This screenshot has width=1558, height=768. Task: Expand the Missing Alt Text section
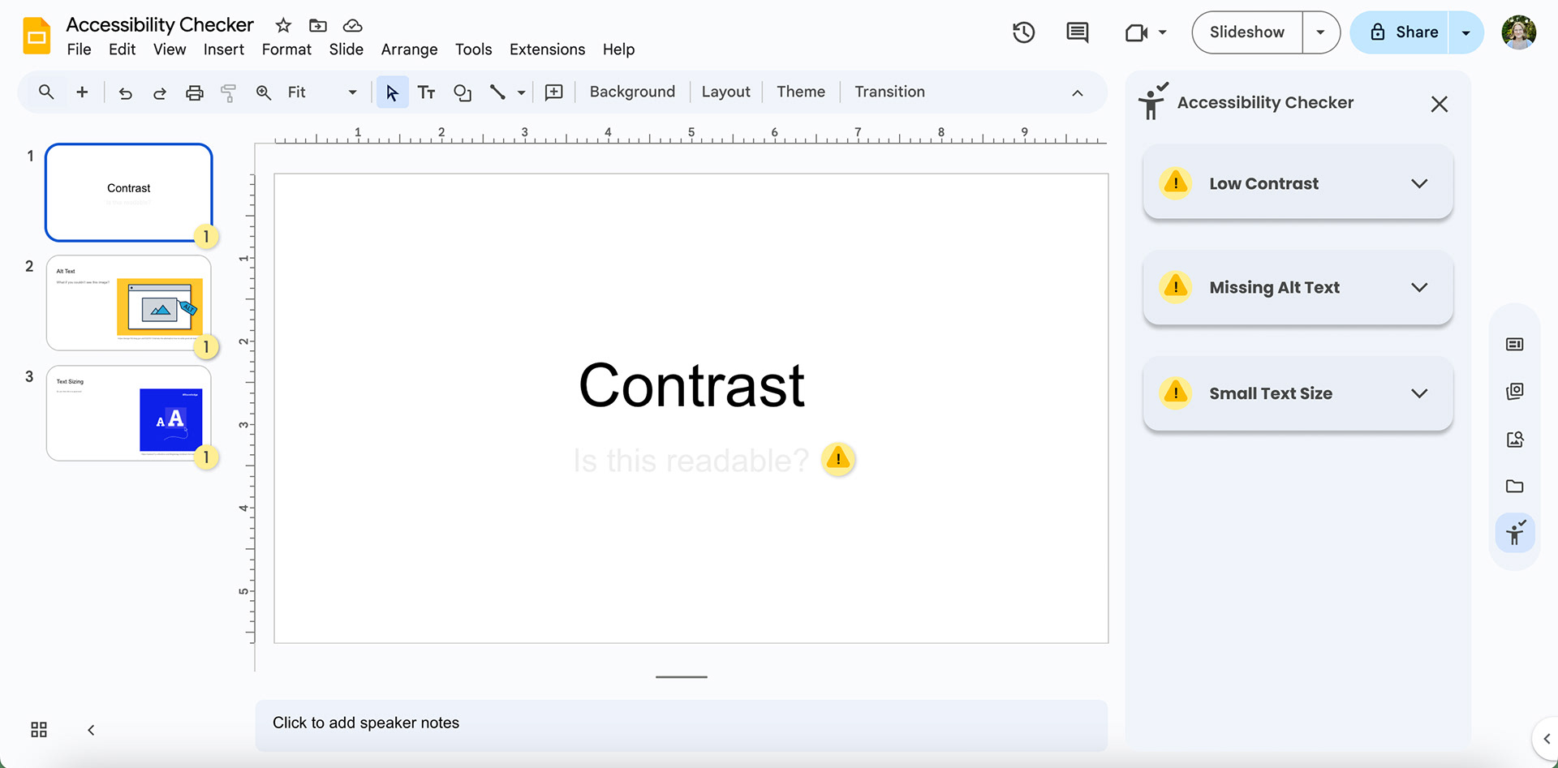[1419, 287]
